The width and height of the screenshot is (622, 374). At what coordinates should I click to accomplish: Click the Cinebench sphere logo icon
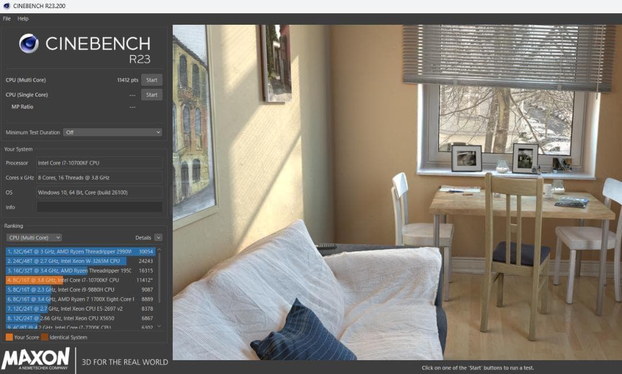29,43
